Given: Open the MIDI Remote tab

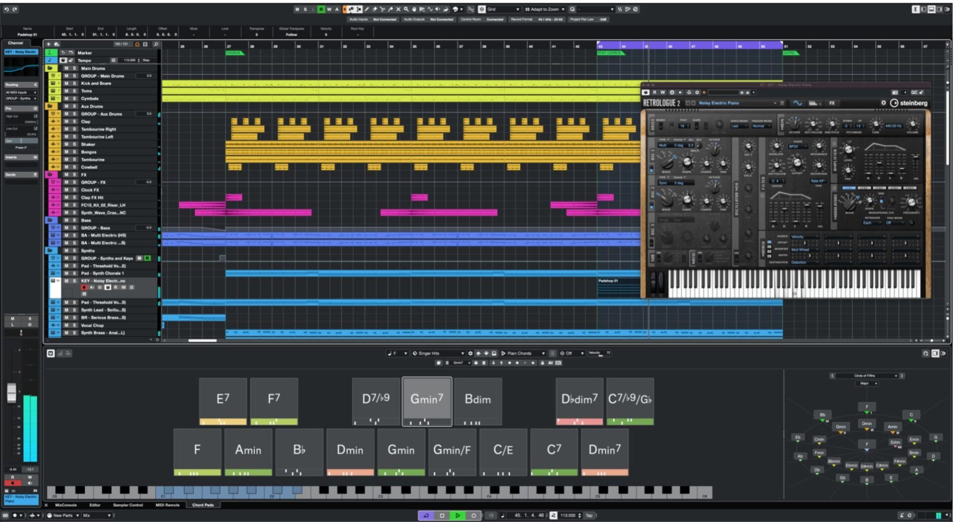Looking at the screenshot, I should [x=168, y=505].
